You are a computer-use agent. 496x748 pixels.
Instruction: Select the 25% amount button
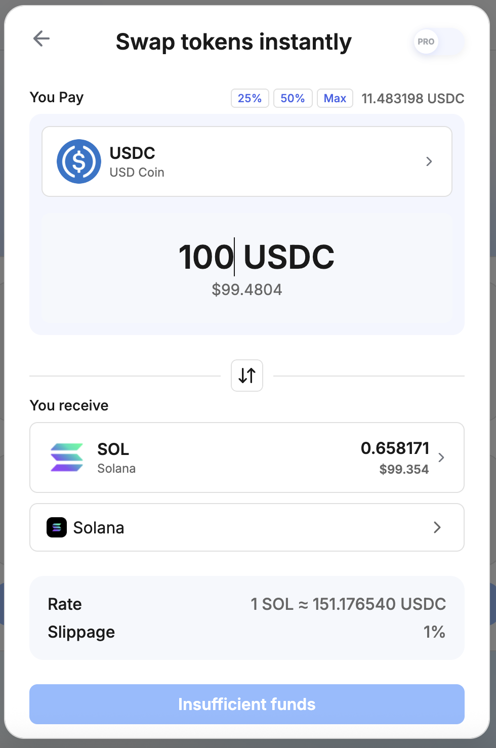(x=250, y=98)
